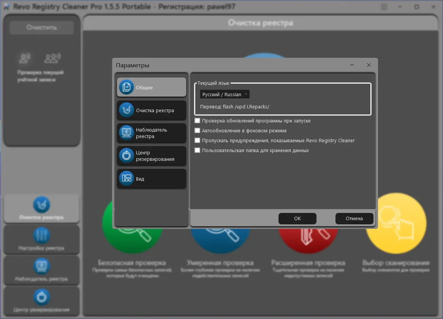Screen dimensions: 443x319
Task: Click the Общие documents icon
Action: (126, 87)
